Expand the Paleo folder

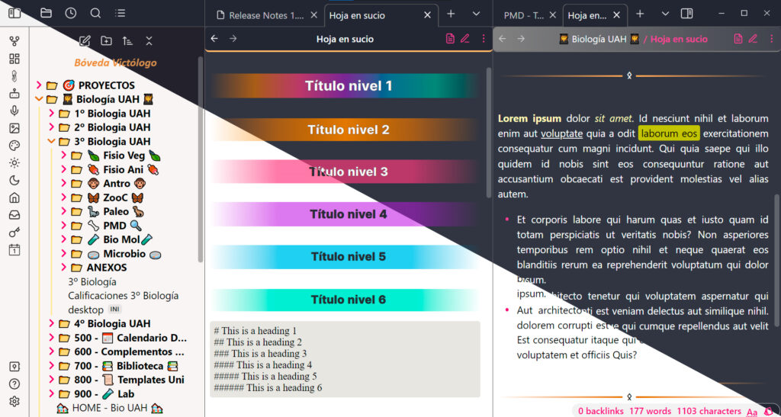[63, 211]
